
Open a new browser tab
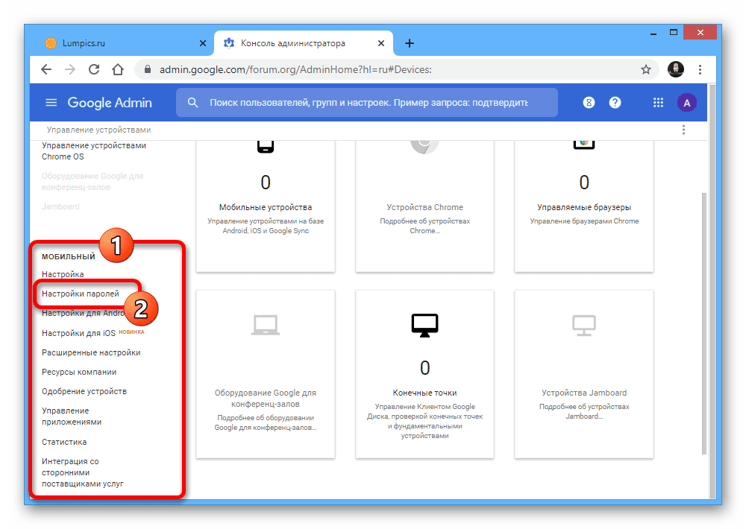[410, 43]
